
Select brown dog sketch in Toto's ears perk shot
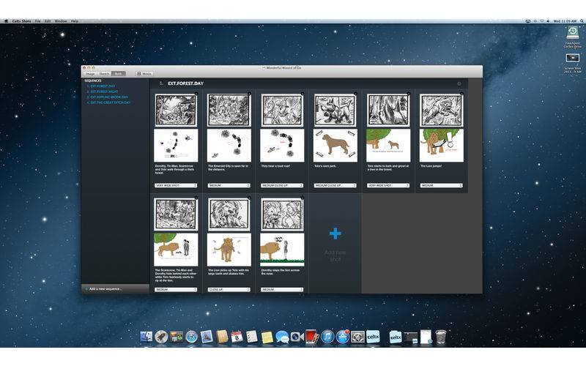335,145
